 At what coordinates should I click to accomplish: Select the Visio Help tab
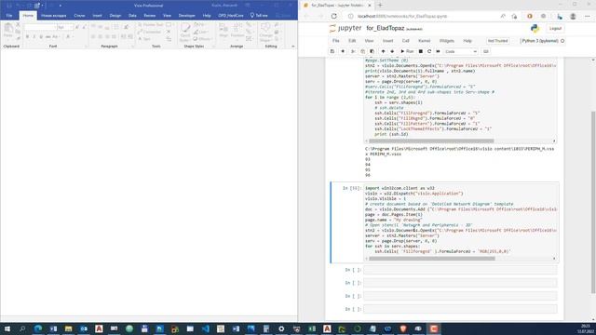click(207, 16)
